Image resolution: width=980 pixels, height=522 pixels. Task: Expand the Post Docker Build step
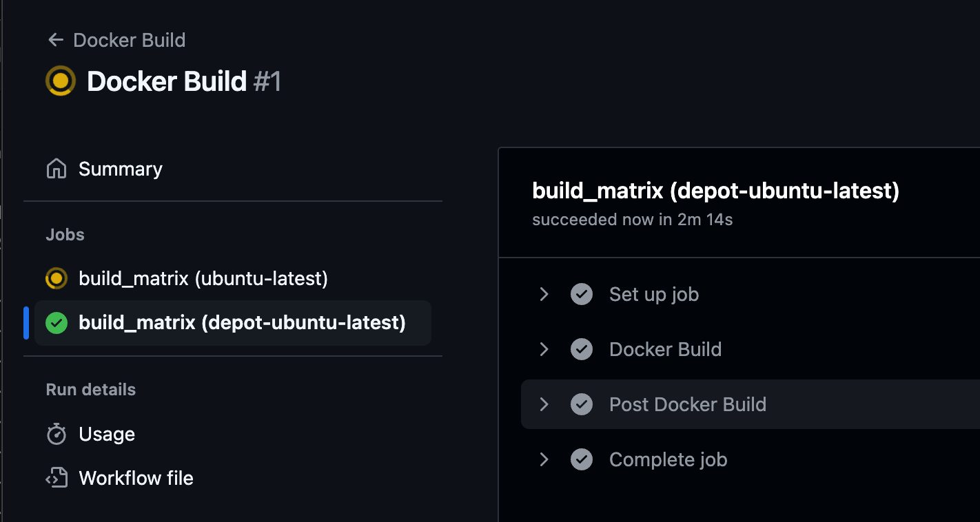544,404
